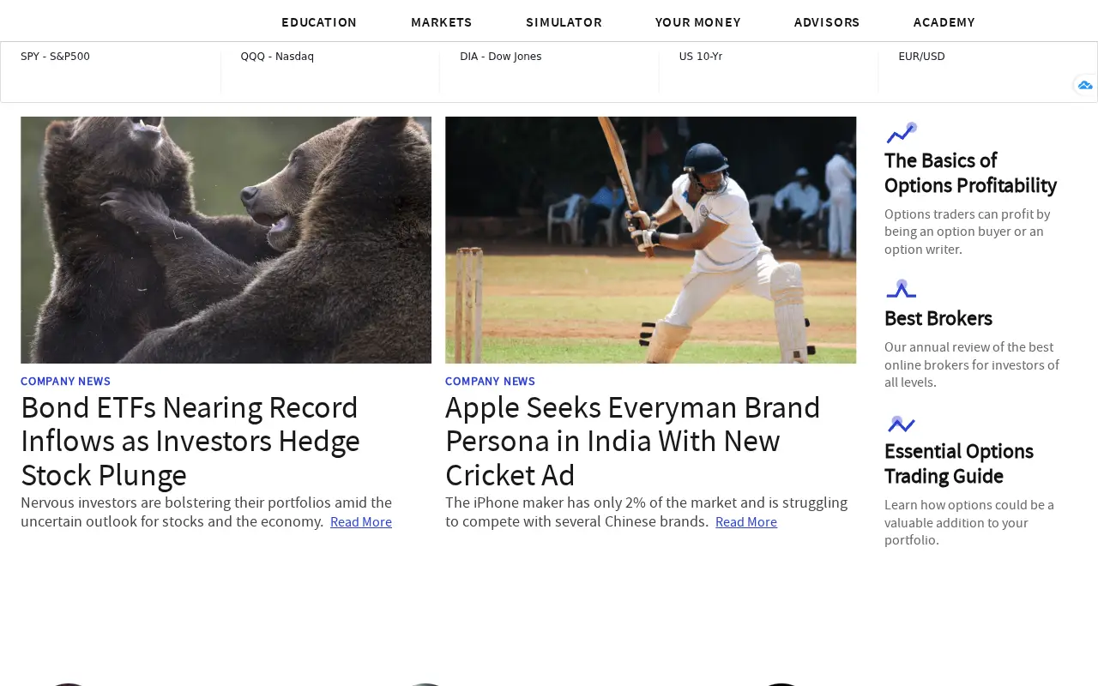
Task: Open the Bond ETFs Nearing Record Inflows headline
Action: 190,441
